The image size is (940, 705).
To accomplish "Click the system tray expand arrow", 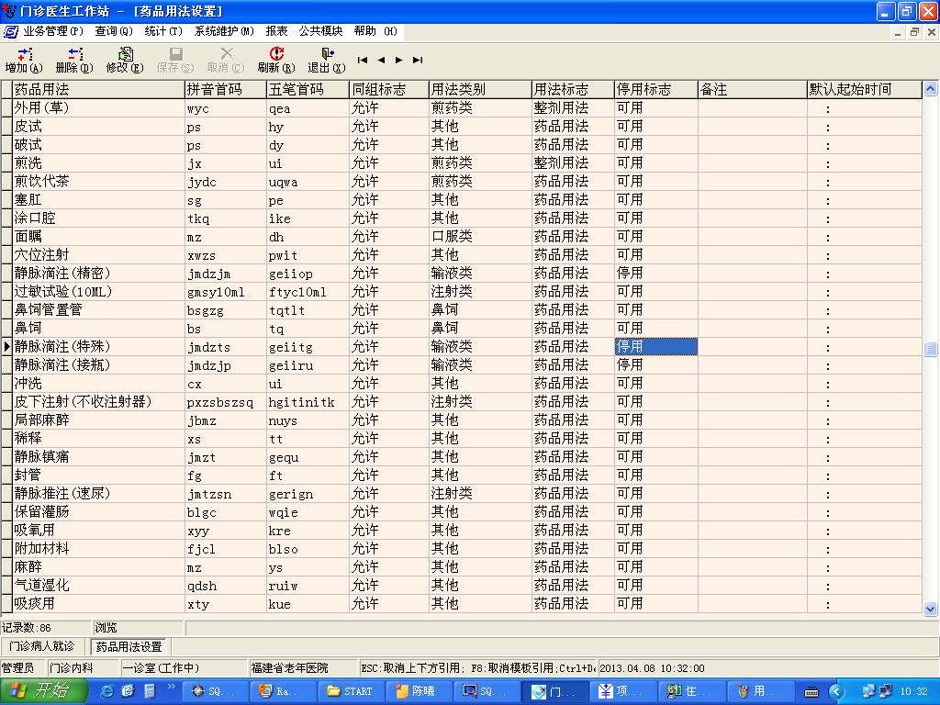I will [836, 691].
